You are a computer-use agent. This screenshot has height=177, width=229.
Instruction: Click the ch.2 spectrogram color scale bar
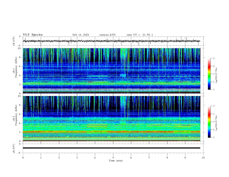tap(209, 122)
